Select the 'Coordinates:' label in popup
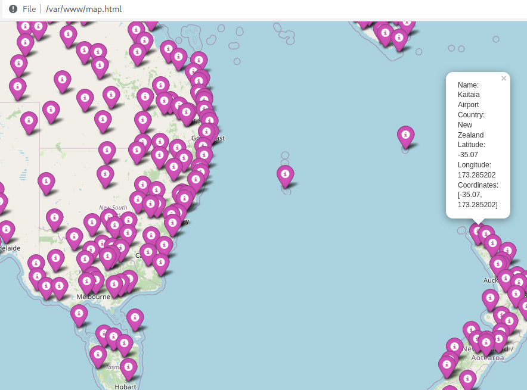This screenshot has height=390, width=527. (x=478, y=185)
